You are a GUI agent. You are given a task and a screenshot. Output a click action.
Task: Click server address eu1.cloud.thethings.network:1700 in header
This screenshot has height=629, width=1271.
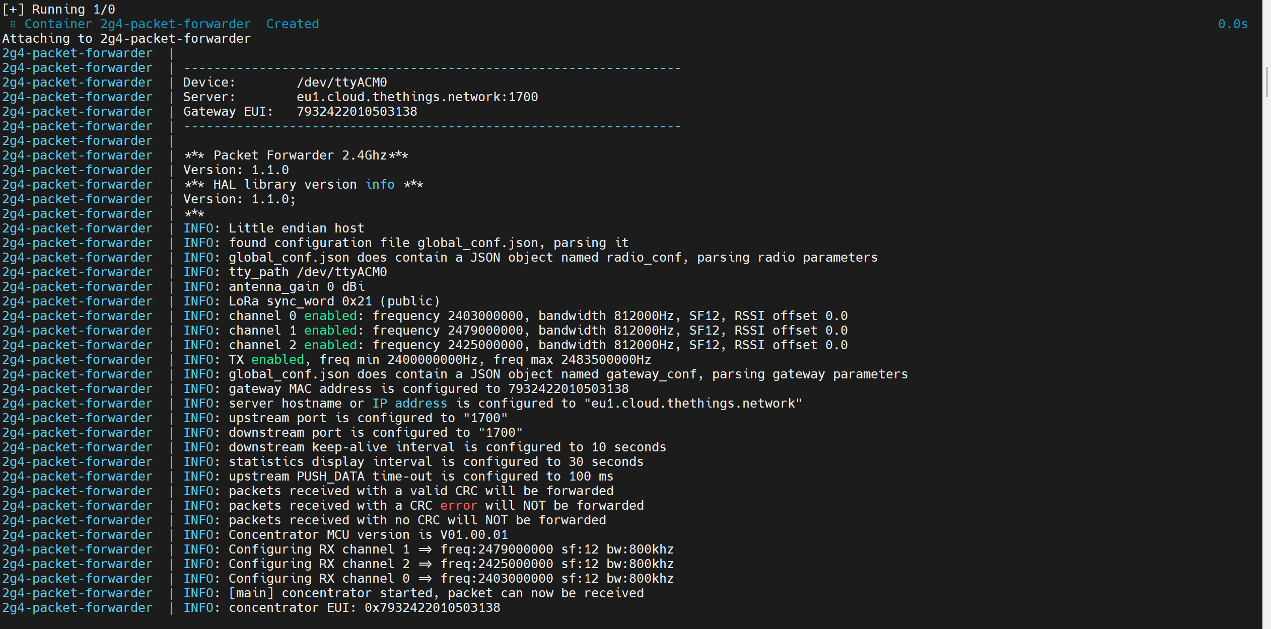tap(417, 97)
